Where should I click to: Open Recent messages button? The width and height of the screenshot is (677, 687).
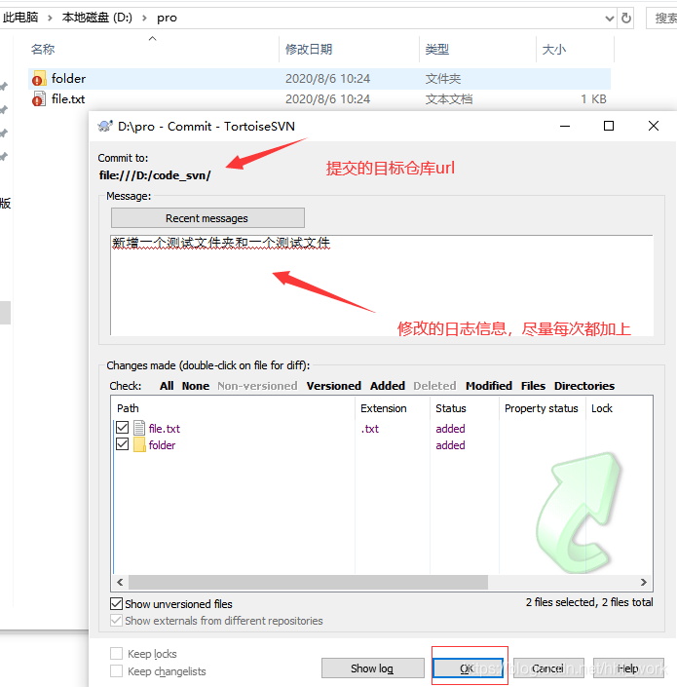click(x=207, y=217)
